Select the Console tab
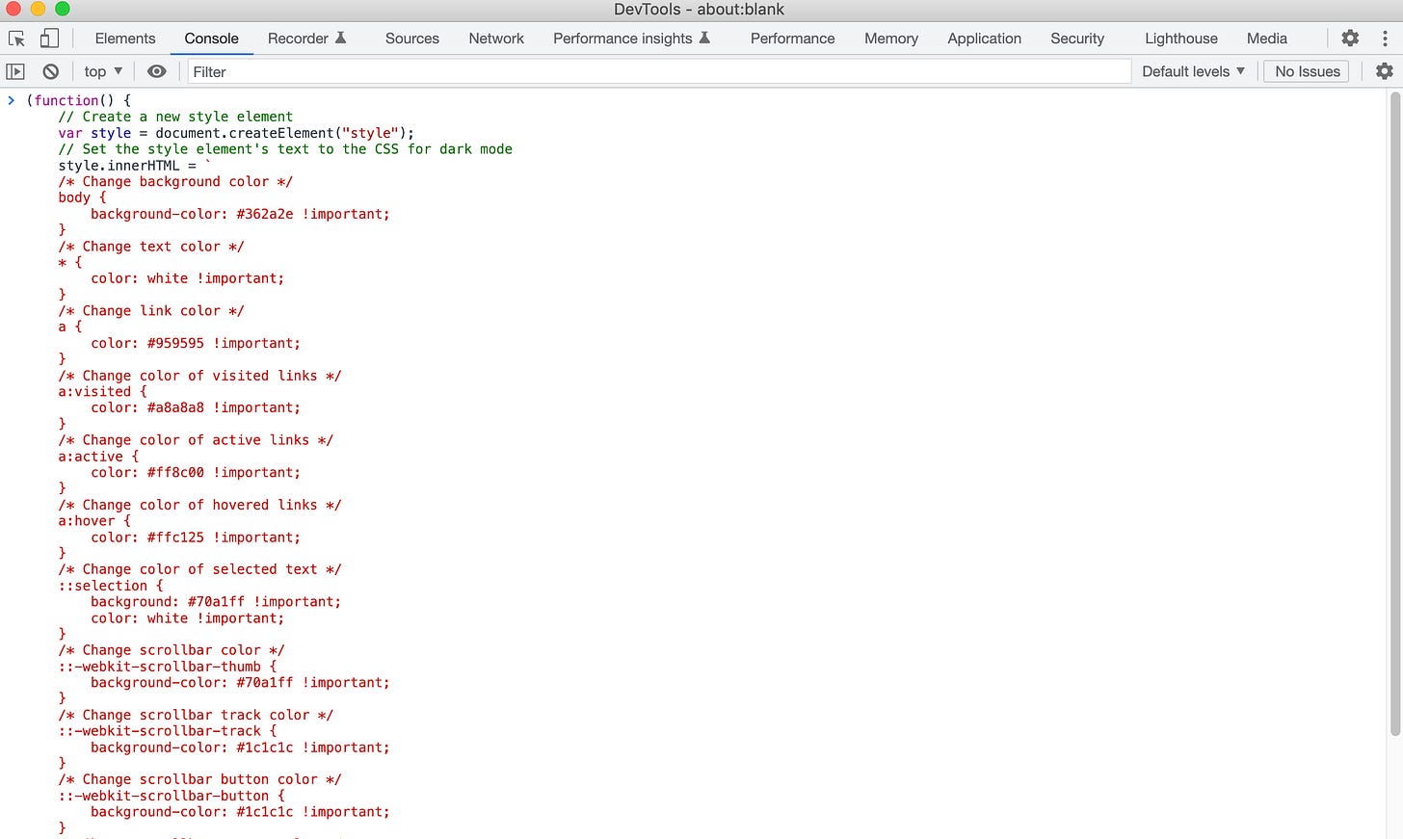The image size is (1403, 839). click(212, 39)
